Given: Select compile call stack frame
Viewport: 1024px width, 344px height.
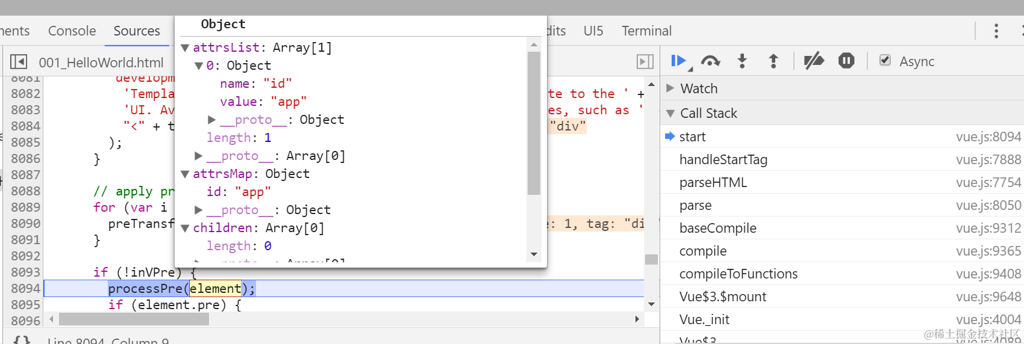Looking at the screenshot, I should (x=842, y=251).
